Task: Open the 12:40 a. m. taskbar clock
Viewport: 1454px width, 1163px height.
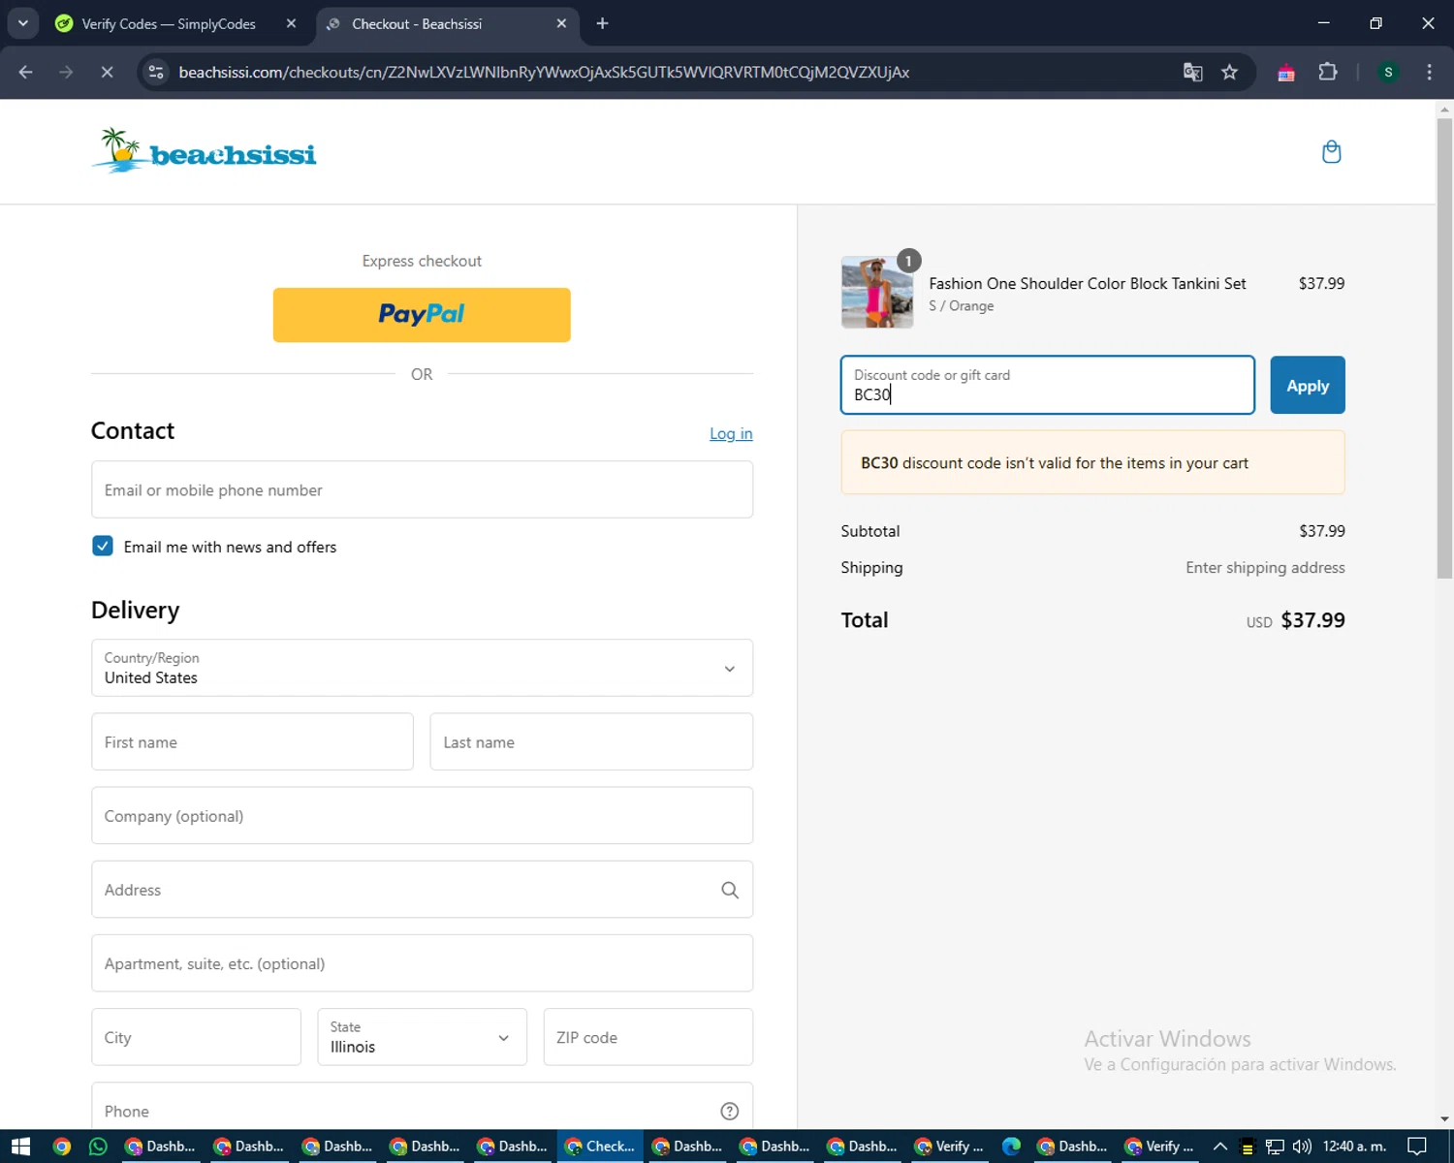Action: click(x=1354, y=1147)
